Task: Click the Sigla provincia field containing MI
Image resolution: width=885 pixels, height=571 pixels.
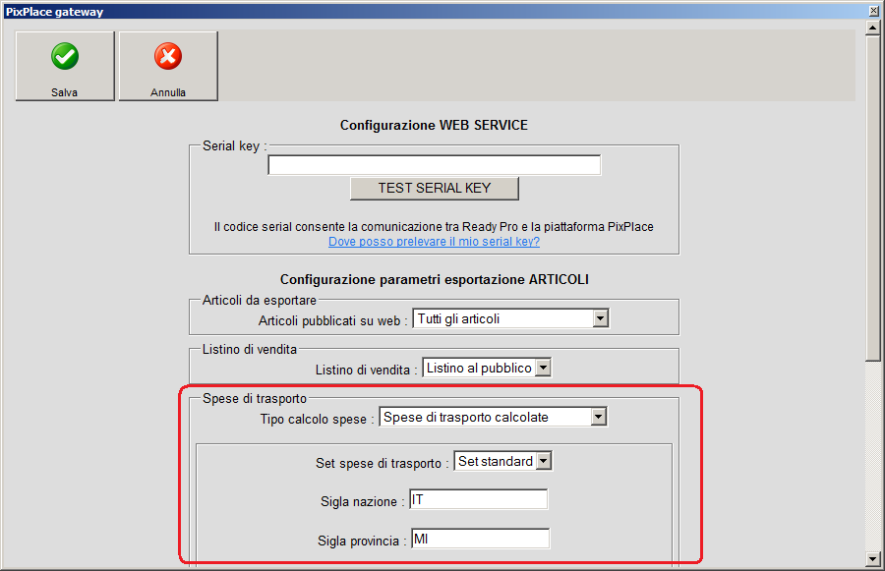Action: coord(480,539)
